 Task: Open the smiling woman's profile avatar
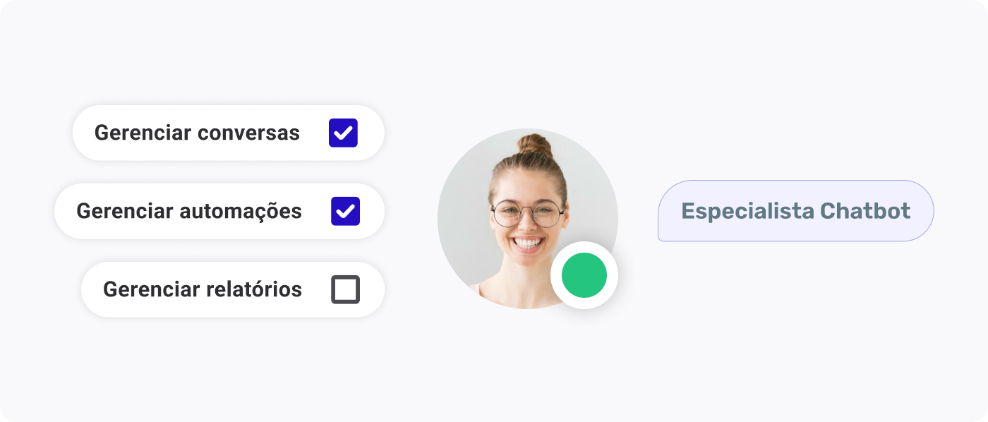pos(528,219)
